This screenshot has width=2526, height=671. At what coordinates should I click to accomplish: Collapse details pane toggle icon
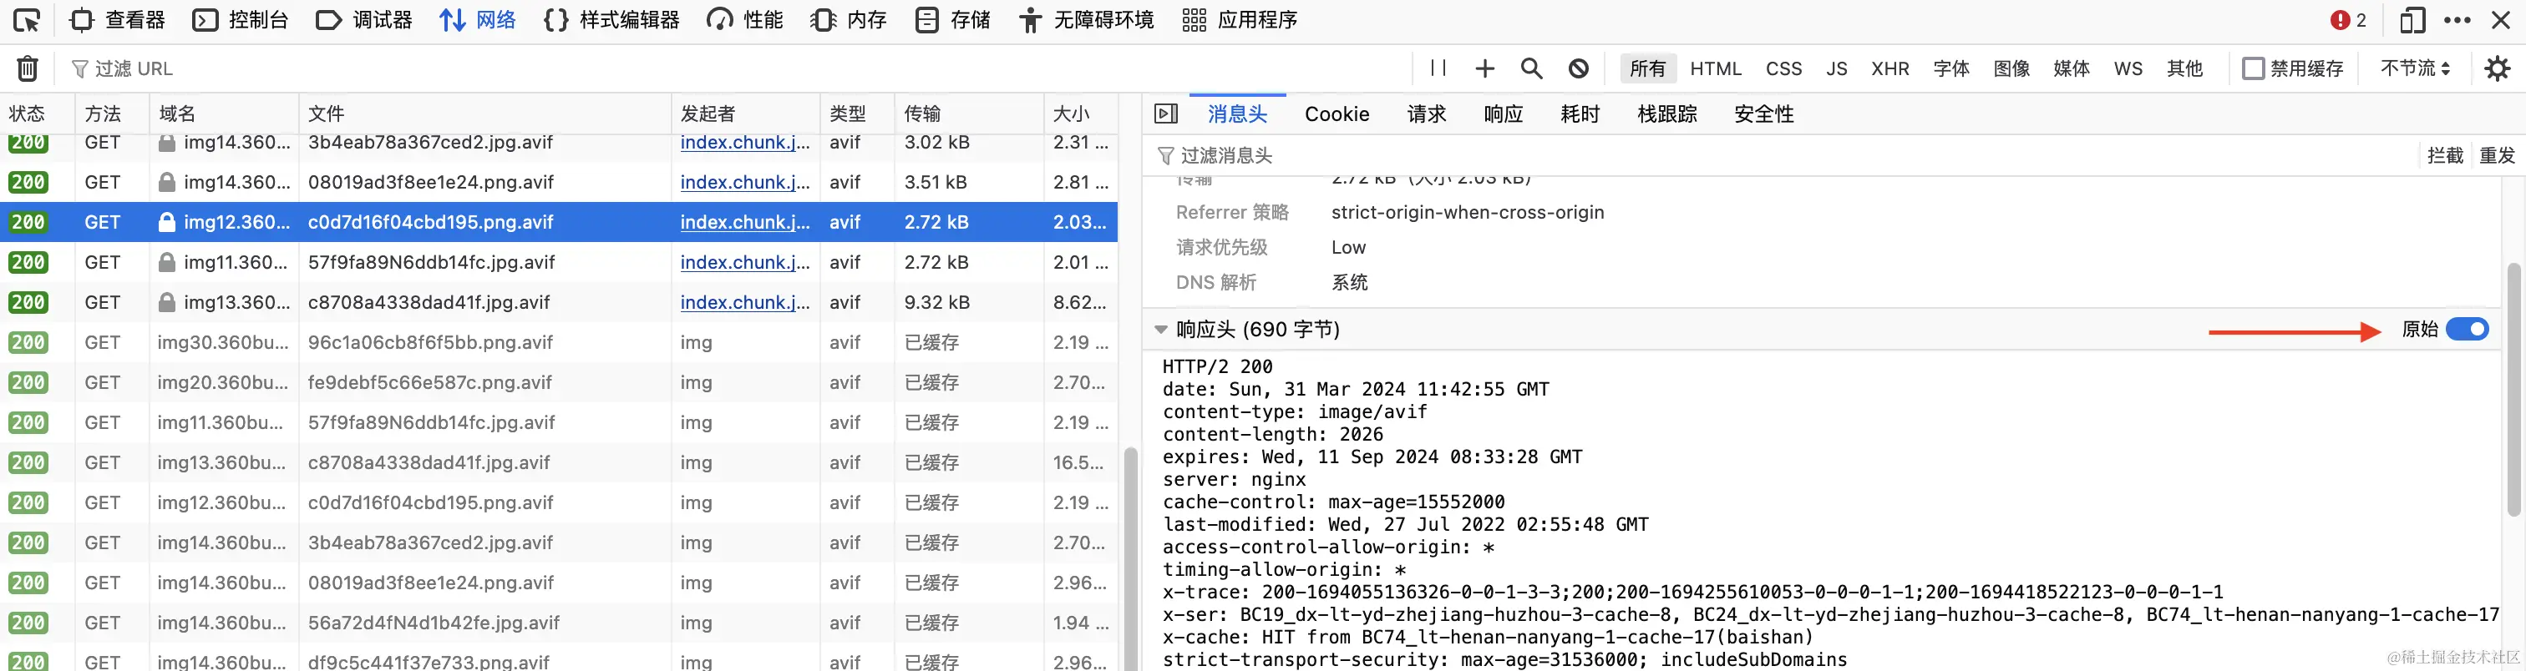(x=1166, y=114)
